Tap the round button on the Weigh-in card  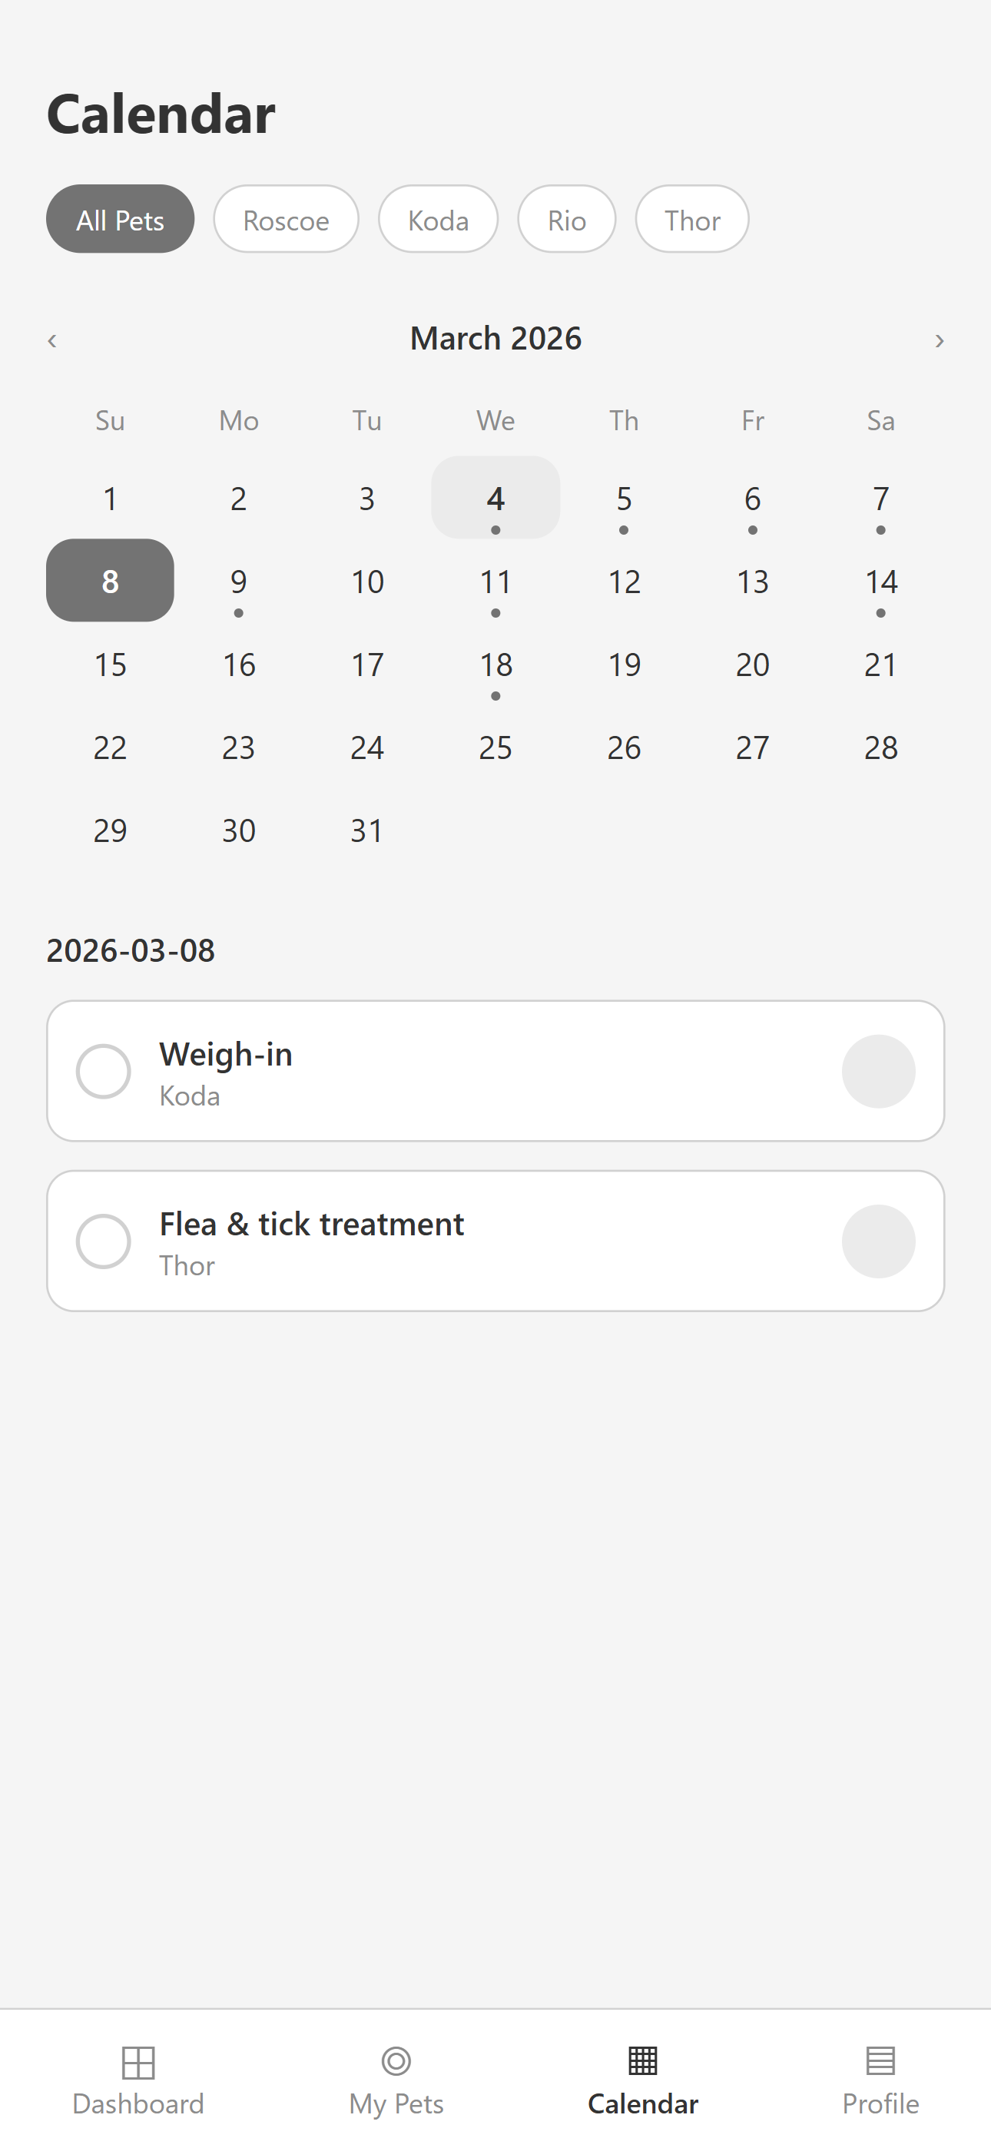pyautogui.click(x=878, y=1072)
